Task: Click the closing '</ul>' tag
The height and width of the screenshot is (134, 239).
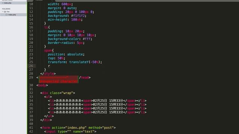Action: pyautogui.click(x=49, y=116)
